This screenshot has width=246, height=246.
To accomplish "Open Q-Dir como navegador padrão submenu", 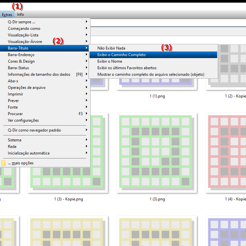I will [x=34, y=130].
